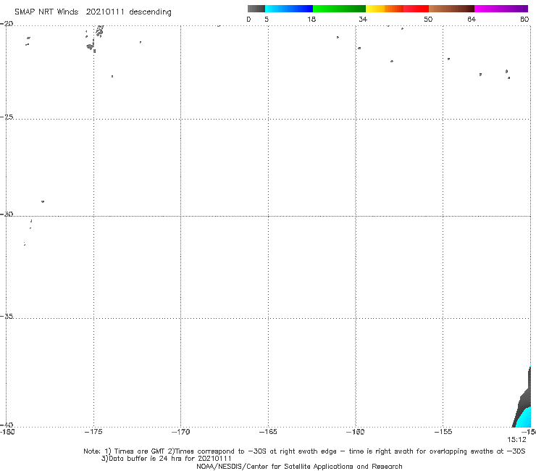Click the latitude axis label '-35'
The width and height of the screenshot is (536, 471).
[x=7, y=316]
